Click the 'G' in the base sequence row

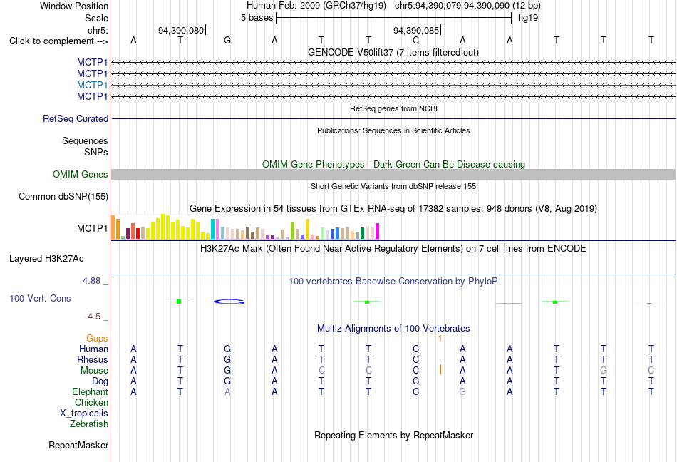coord(227,41)
